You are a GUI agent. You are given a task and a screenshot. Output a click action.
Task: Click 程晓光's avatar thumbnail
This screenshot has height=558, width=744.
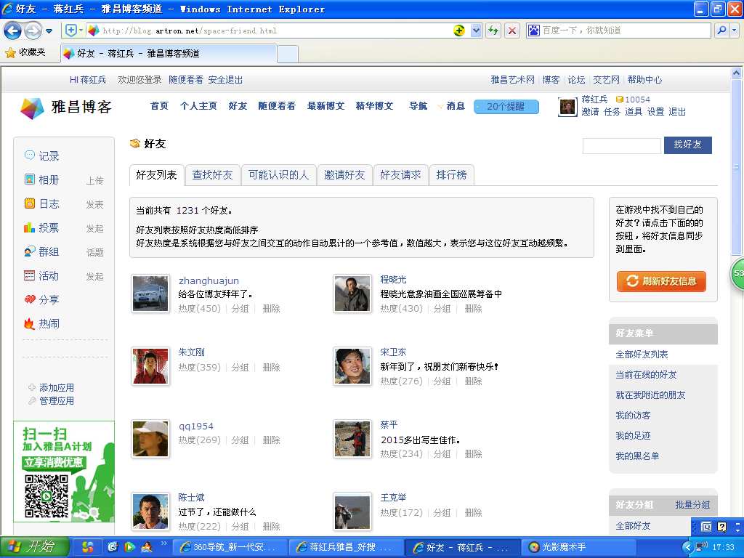click(352, 294)
